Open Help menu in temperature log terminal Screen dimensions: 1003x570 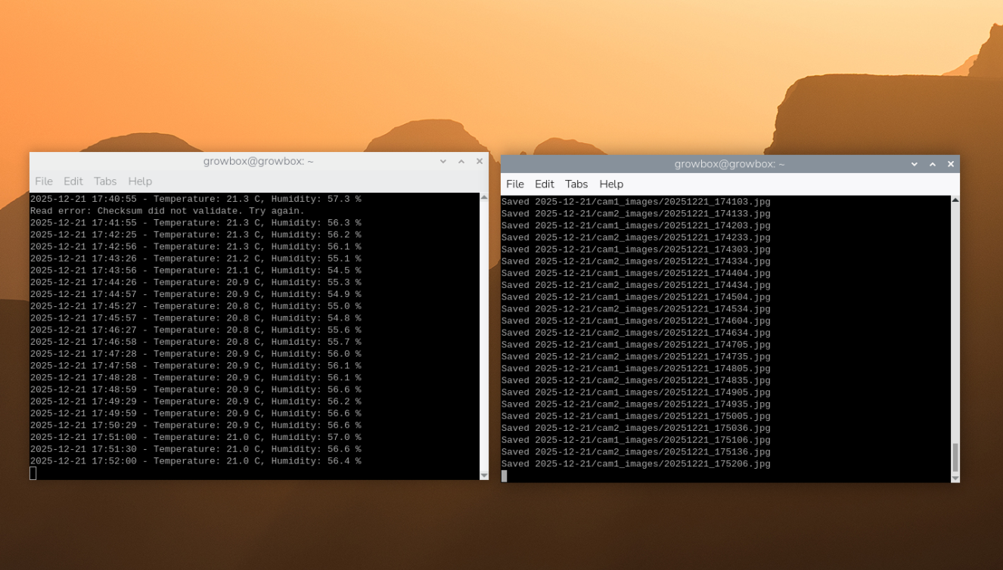140,181
